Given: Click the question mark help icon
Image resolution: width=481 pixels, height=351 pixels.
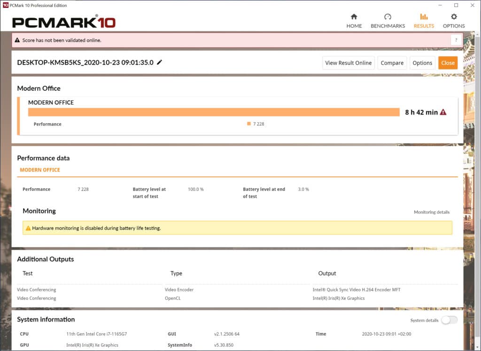Looking at the screenshot, I should (x=456, y=40).
